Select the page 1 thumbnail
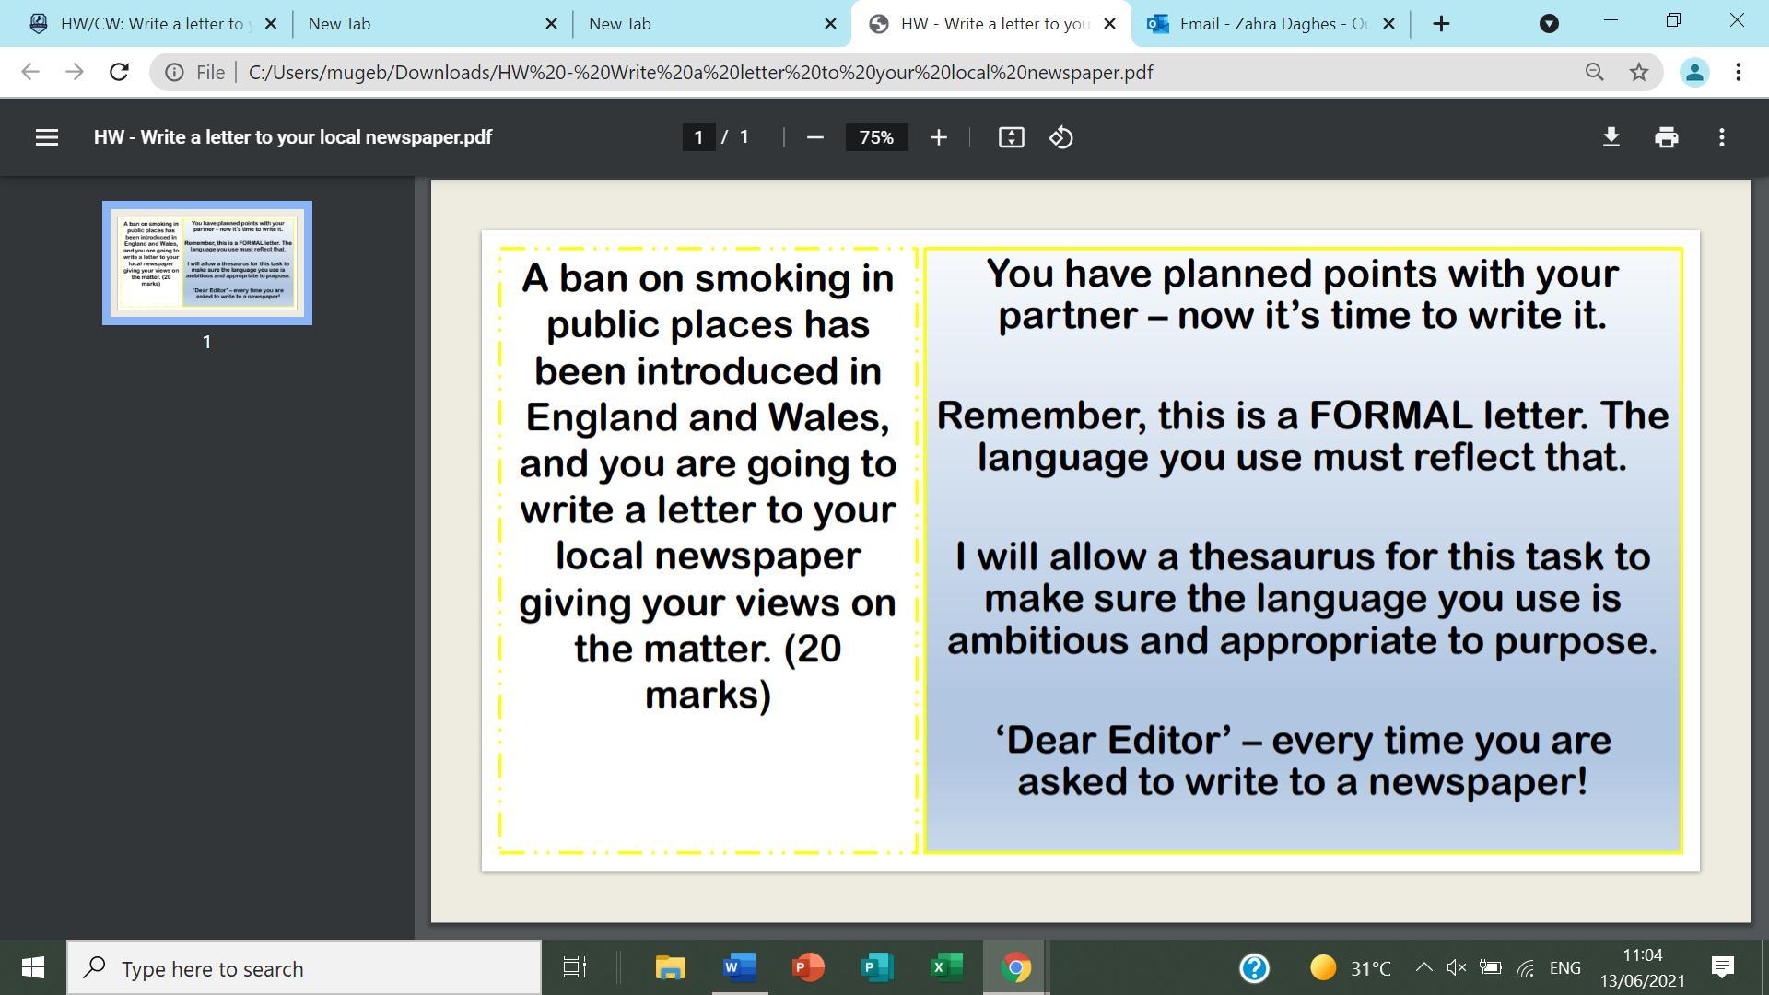 pyautogui.click(x=207, y=263)
